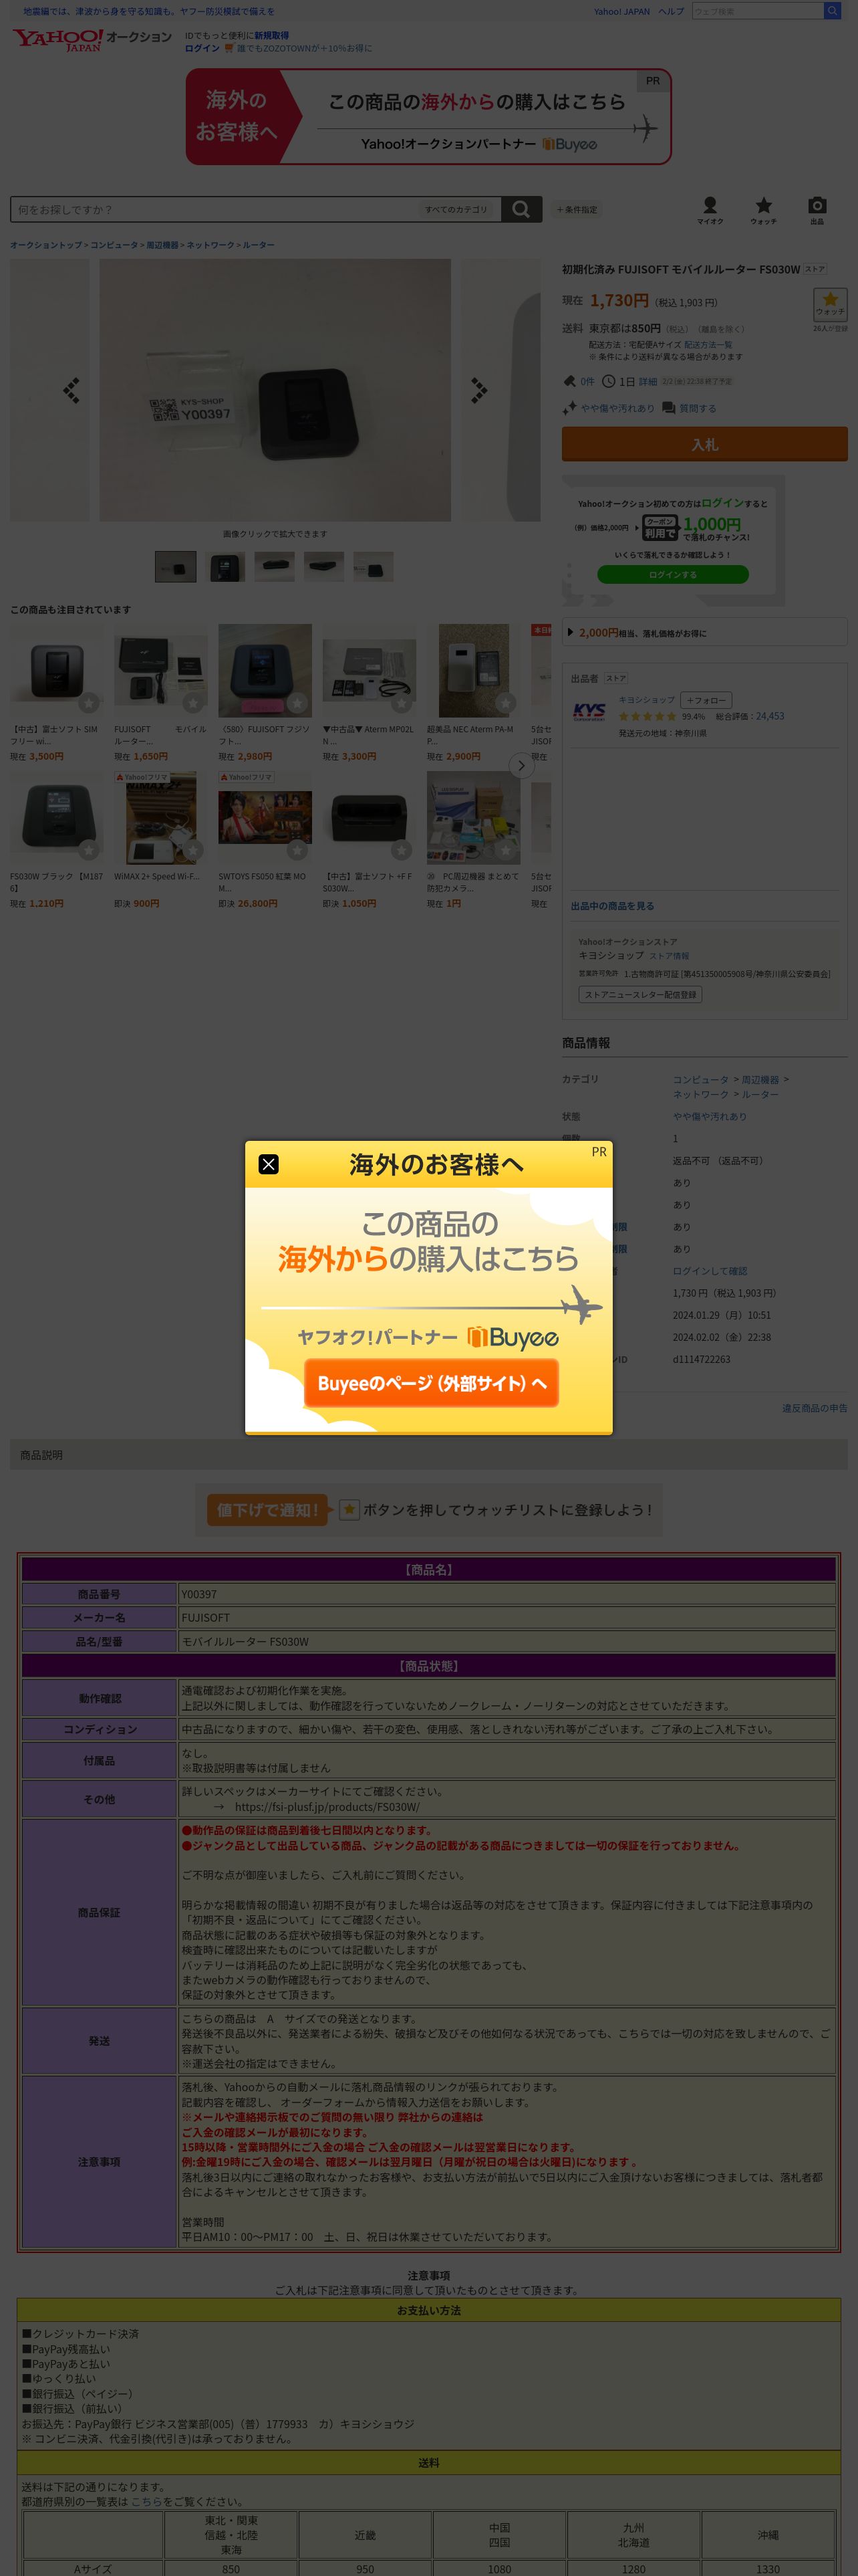Click main product image to enlarge
This screenshot has width=858, height=2576.
[275, 390]
